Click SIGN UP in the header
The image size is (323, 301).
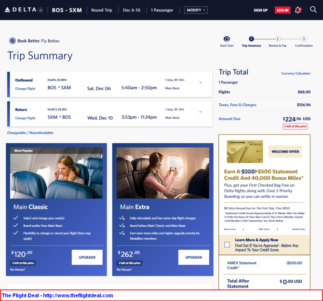(260, 10)
